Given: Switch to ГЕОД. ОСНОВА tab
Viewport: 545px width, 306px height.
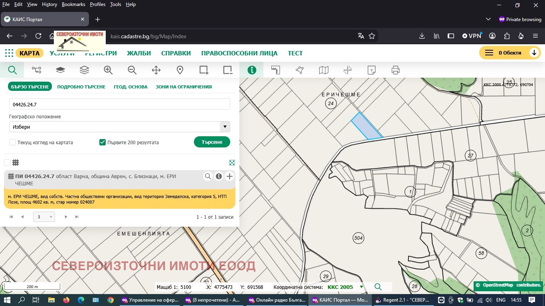Looking at the screenshot, I should coord(130,86).
